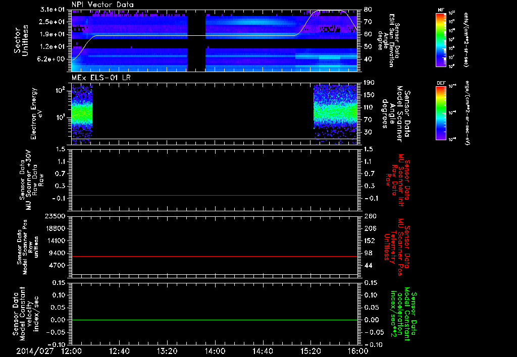
Task: Click the 152 telemetry tick label
Action: click(x=370, y=241)
